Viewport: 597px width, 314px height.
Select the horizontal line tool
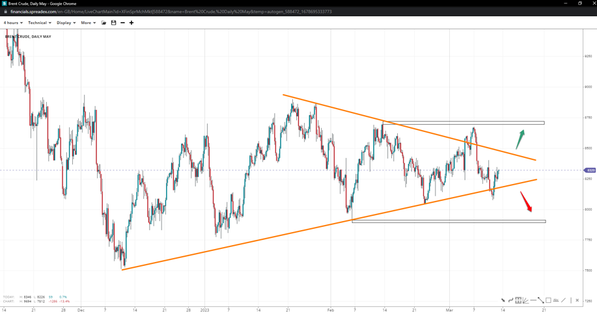tap(533, 300)
